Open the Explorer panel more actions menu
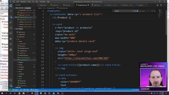Image resolution: width=169 pixels, height=95 pixels. coord(34,5)
